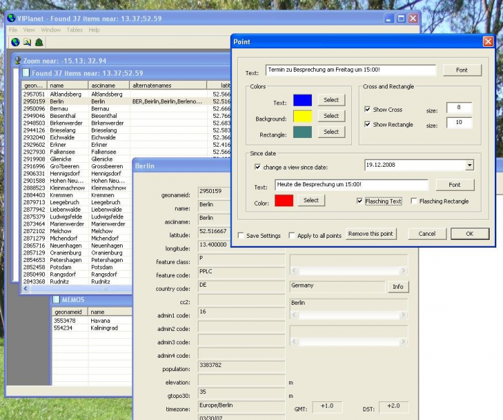Tick the Save Settings checkbox
Viewport: 503px width, 420px height.
point(241,236)
